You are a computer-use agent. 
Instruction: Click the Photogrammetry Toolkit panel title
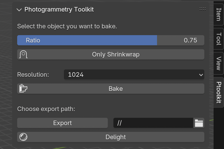(59, 10)
